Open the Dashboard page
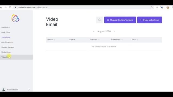The width and height of the screenshot is (173, 97). [5, 27]
